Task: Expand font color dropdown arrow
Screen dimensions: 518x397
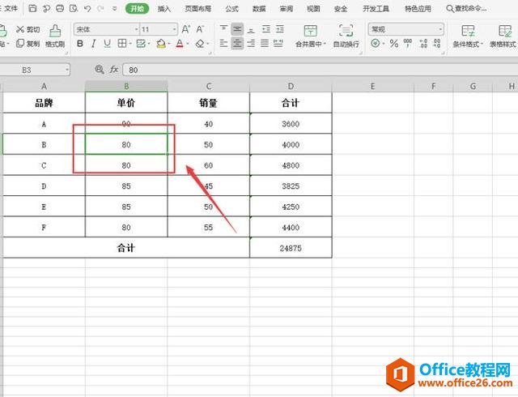Action: click(x=188, y=44)
